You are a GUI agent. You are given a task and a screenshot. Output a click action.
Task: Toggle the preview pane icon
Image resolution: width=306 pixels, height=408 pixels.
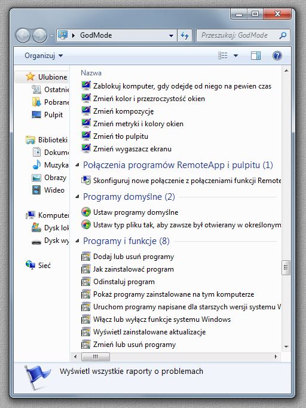pos(256,56)
